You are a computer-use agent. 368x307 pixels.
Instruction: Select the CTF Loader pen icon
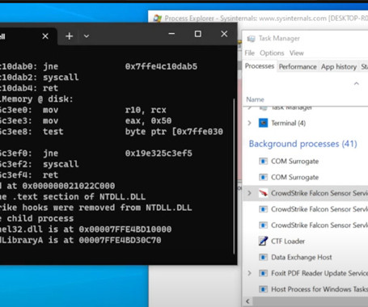tap(263, 241)
